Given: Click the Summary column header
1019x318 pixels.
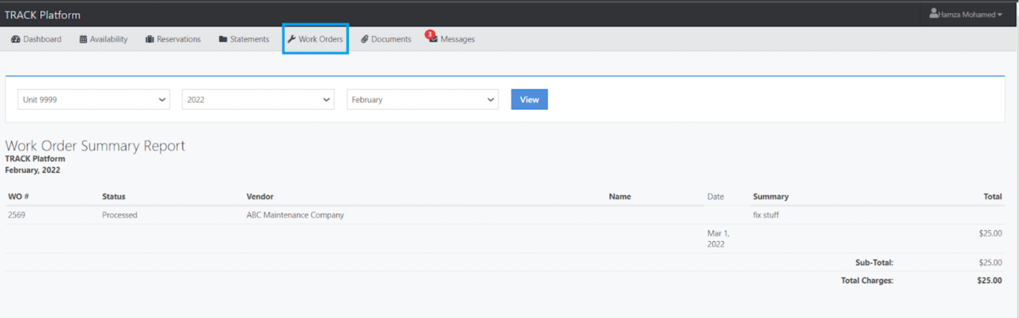Looking at the screenshot, I should tap(771, 197).
